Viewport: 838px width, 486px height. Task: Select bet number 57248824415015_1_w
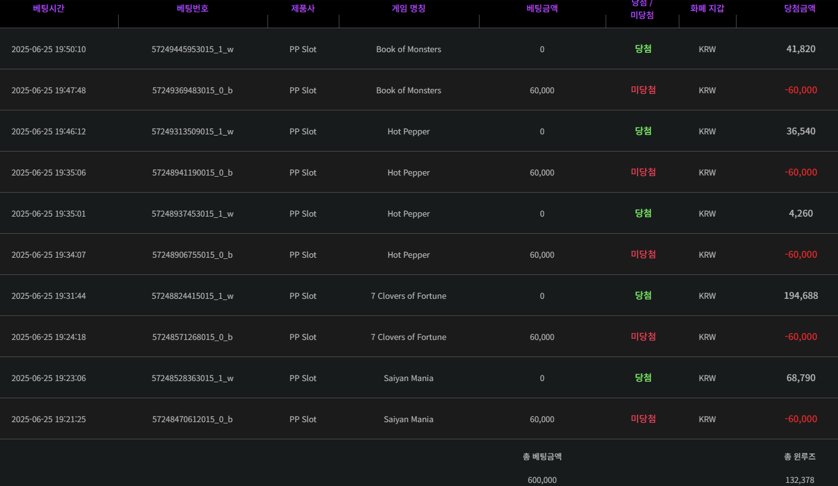click(x=192, y=296)
